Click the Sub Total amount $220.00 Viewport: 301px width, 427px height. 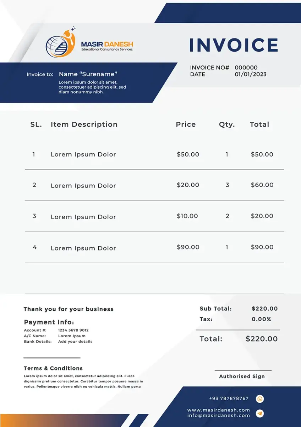[x=264, y=309]
